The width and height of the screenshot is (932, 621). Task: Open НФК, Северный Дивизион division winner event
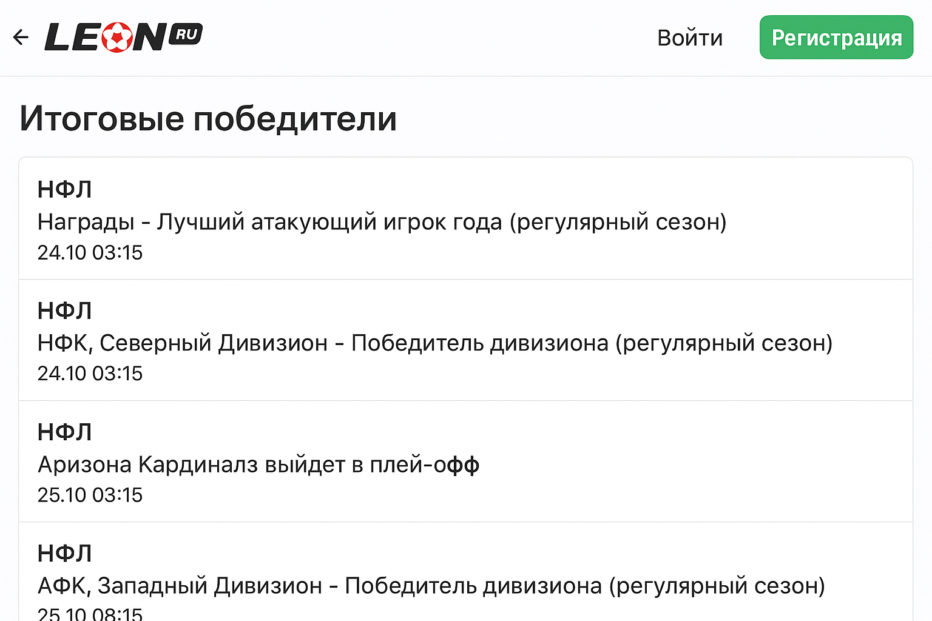(x=434, y=343)
